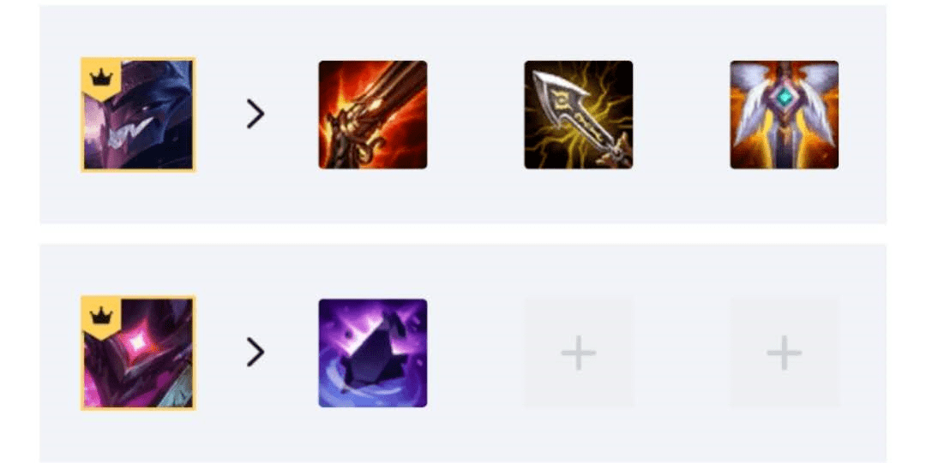Add item in last empty plus slot

(784, 353)
